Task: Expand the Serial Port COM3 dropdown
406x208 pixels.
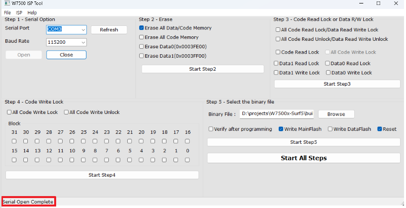Action: click(83, 30)
